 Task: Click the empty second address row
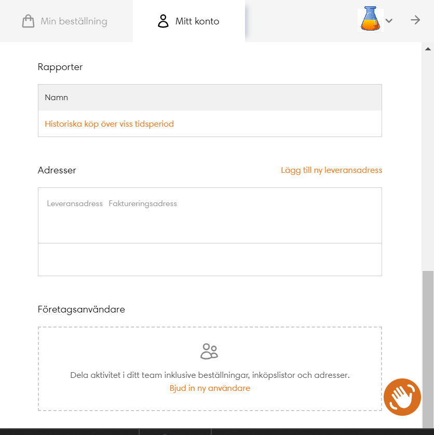[x=210, y=260]
